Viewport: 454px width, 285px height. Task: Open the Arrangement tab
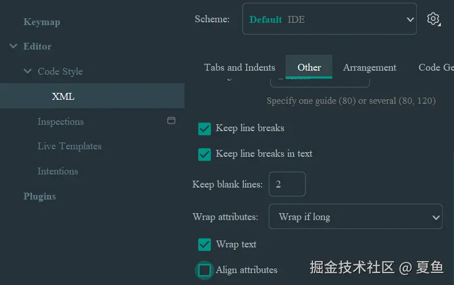[369, 67]
